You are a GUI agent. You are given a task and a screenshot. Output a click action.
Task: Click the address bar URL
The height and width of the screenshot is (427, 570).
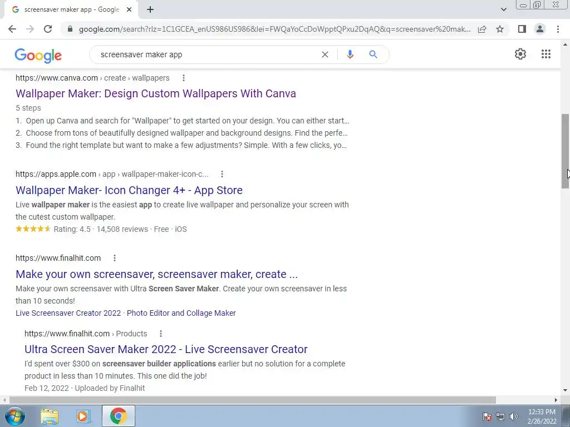[x=274, y=29]
